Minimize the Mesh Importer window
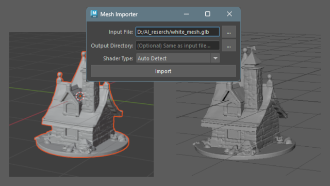 186,14
